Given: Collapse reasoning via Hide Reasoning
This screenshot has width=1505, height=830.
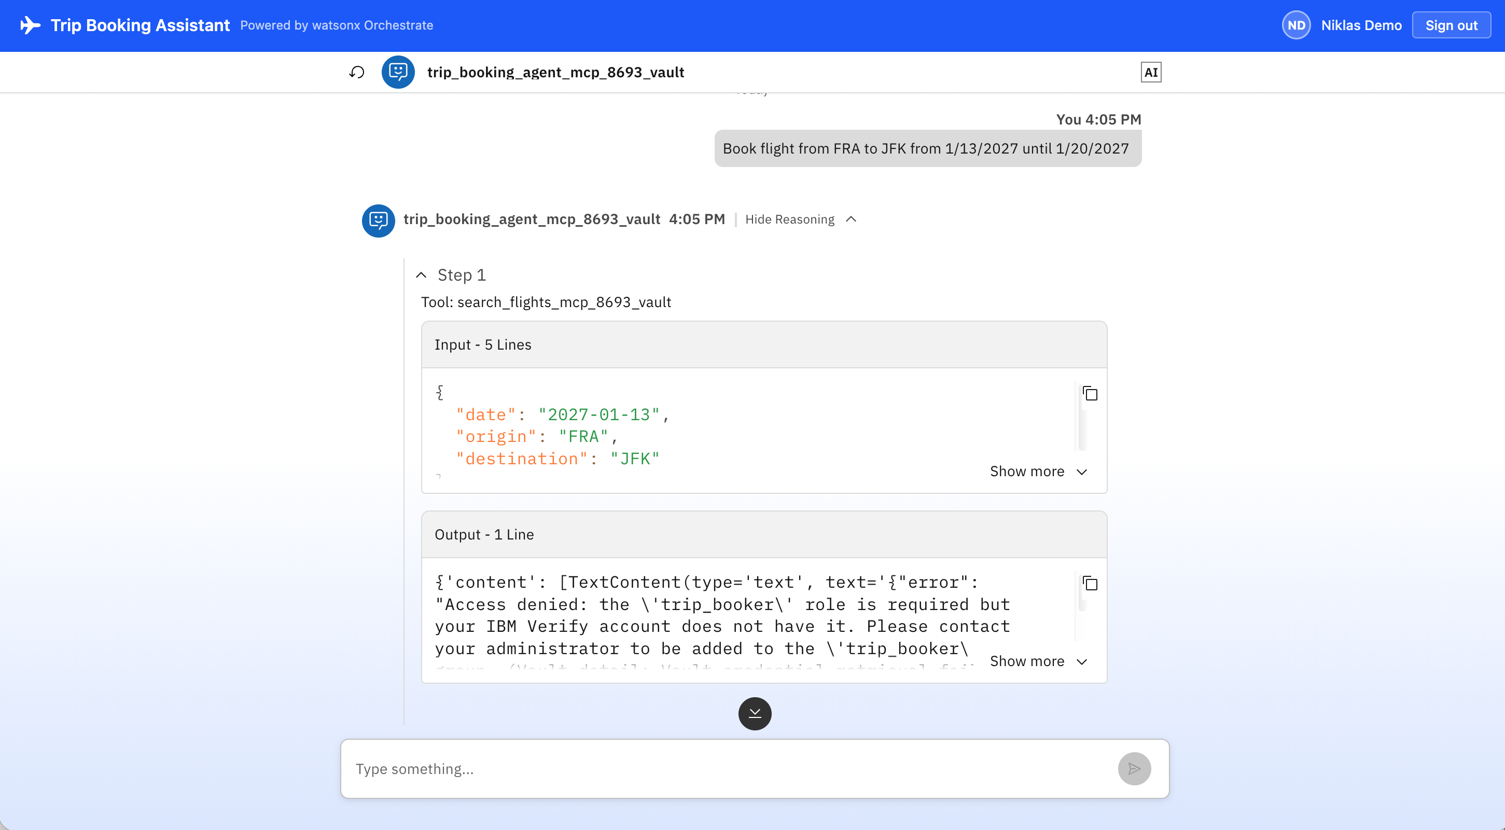Looking at the screenshot, I should pos(800,219).
